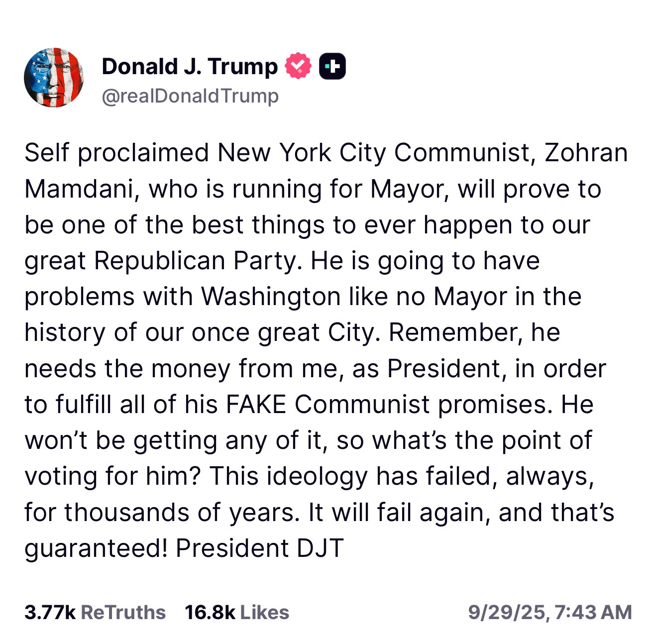The height and width of the screenshot is (638, 657).
Task: Click the word "guaranteed!" in the last line
Action: point(96,548)
